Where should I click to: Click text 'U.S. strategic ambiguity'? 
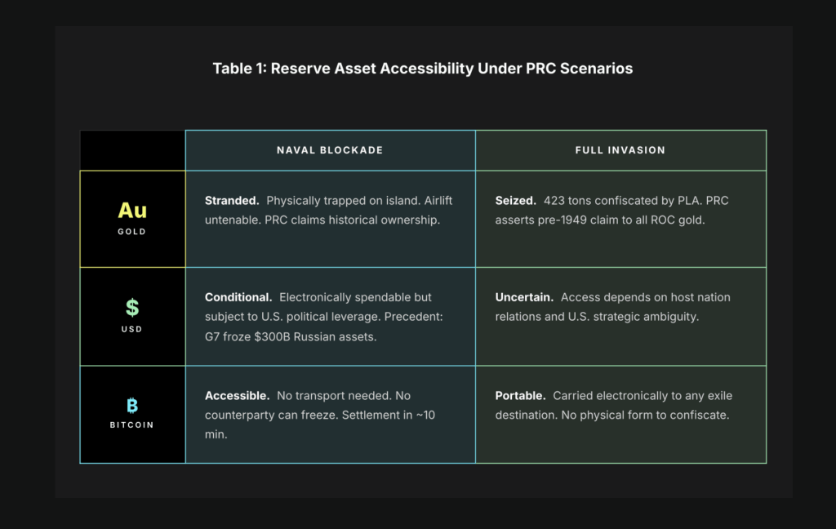pos(633,316)
